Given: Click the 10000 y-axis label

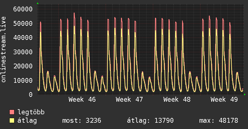Looking at the screenshot, I should pos(23,80).
